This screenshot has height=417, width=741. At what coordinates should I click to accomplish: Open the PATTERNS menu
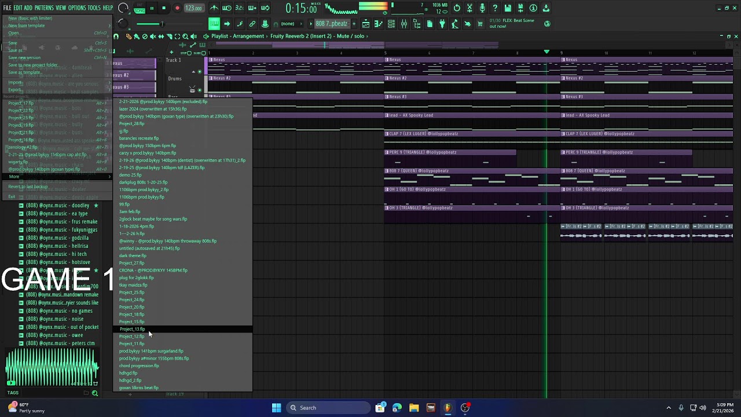pyautogui.click(x=44, y=8)
